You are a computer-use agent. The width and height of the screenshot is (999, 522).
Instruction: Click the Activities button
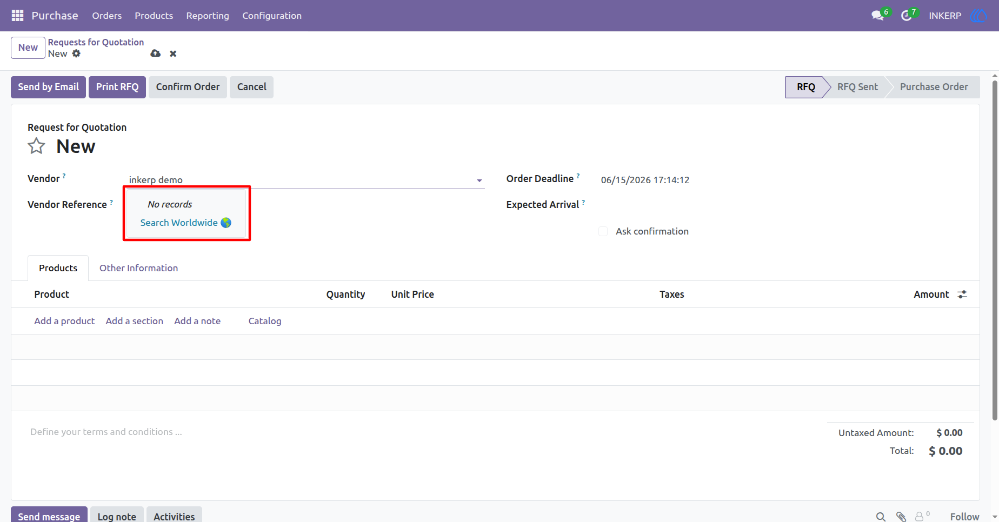174,514
